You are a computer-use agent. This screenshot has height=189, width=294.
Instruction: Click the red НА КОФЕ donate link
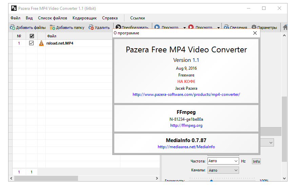[187, 82]
